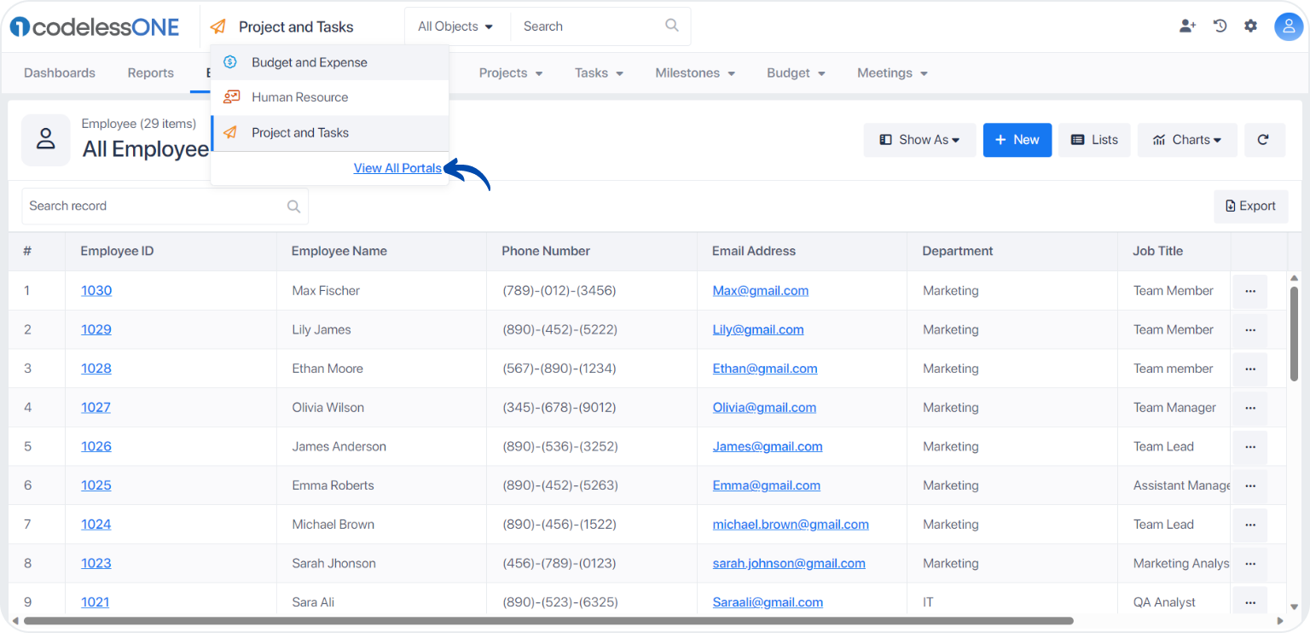Click the horizontal table scrollbar

pos(548,621)
